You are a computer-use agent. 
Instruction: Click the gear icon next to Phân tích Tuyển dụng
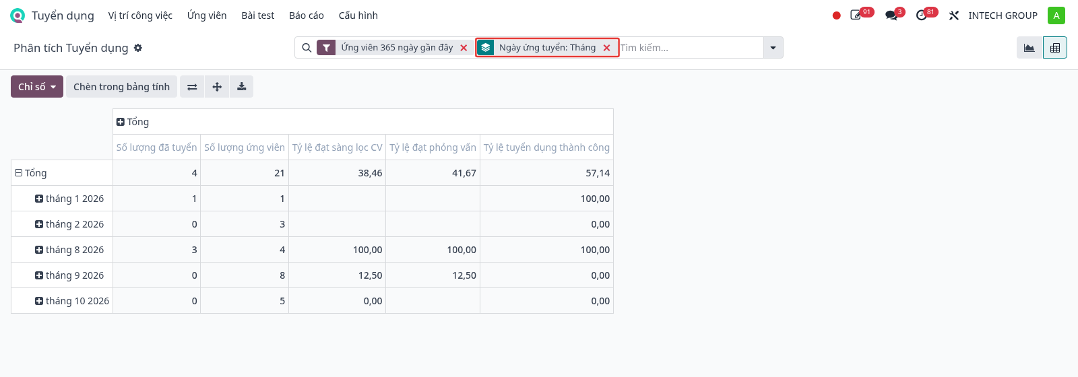click(x=138, y=48)
